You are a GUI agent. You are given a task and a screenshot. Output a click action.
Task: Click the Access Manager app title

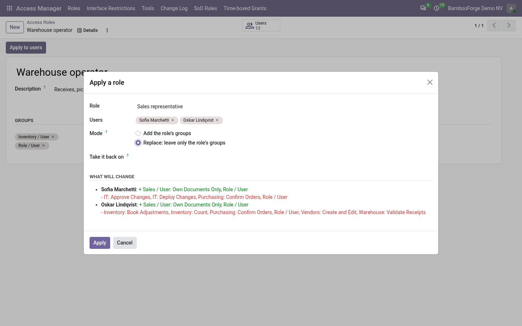pyautogui.click(x=39, y=8)
